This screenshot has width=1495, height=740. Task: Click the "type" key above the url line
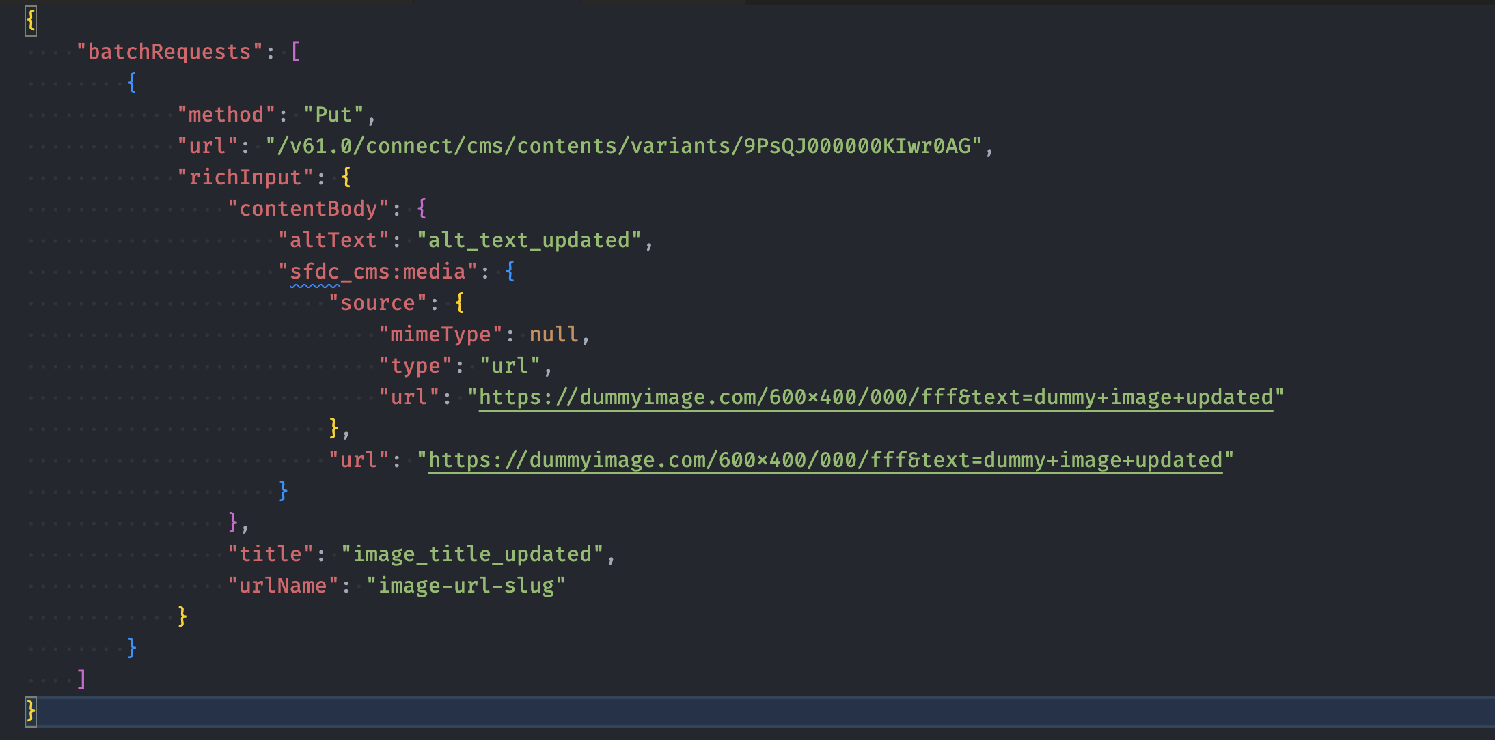[415, 366]
